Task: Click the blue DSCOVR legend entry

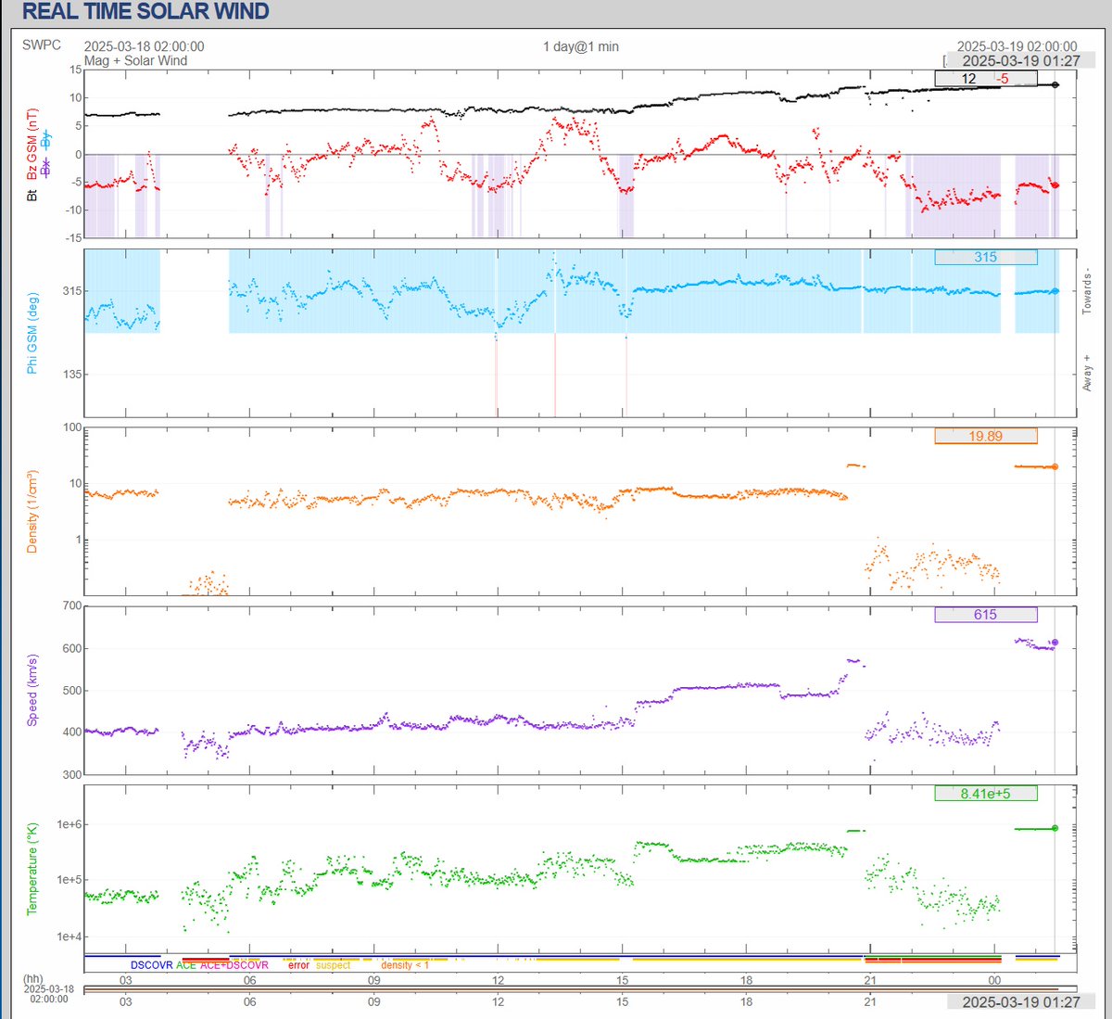Action: (x=151, y=965)
